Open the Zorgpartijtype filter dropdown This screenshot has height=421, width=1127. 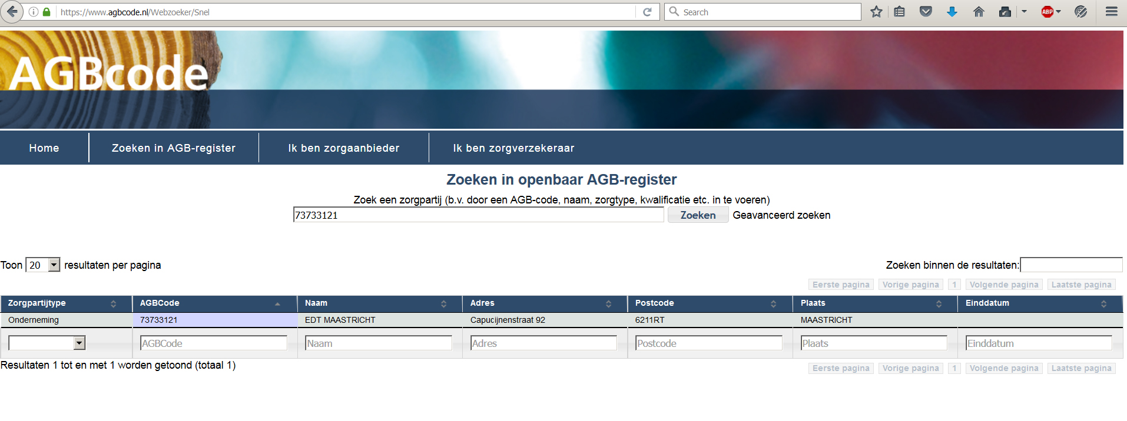click(47, 343)
